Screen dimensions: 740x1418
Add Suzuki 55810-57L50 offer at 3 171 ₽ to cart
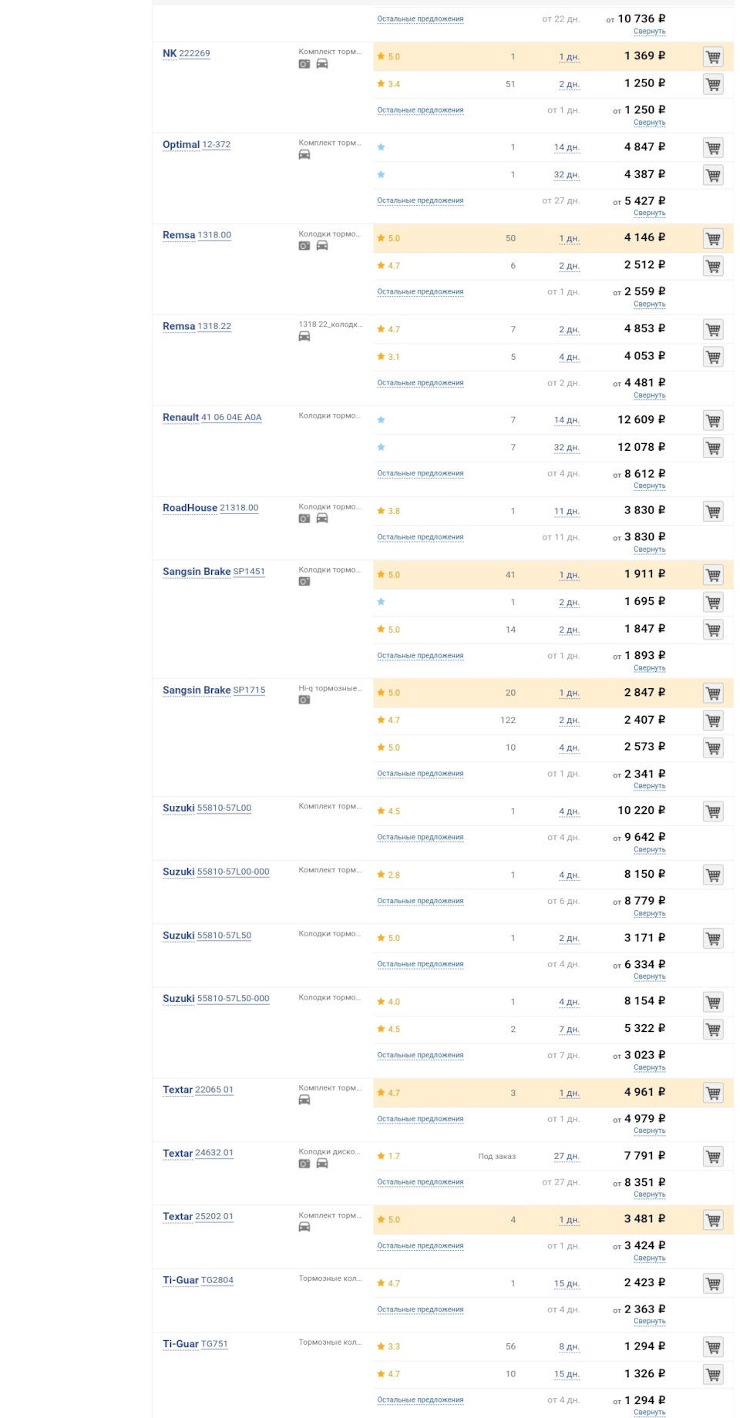713,939
